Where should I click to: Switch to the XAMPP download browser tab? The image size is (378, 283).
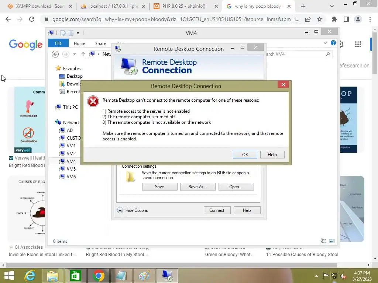(40, 6)
